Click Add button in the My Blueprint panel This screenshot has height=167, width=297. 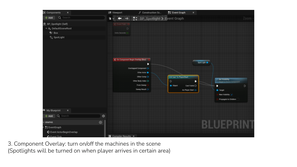pyautogui.click(x=49, y=116)
